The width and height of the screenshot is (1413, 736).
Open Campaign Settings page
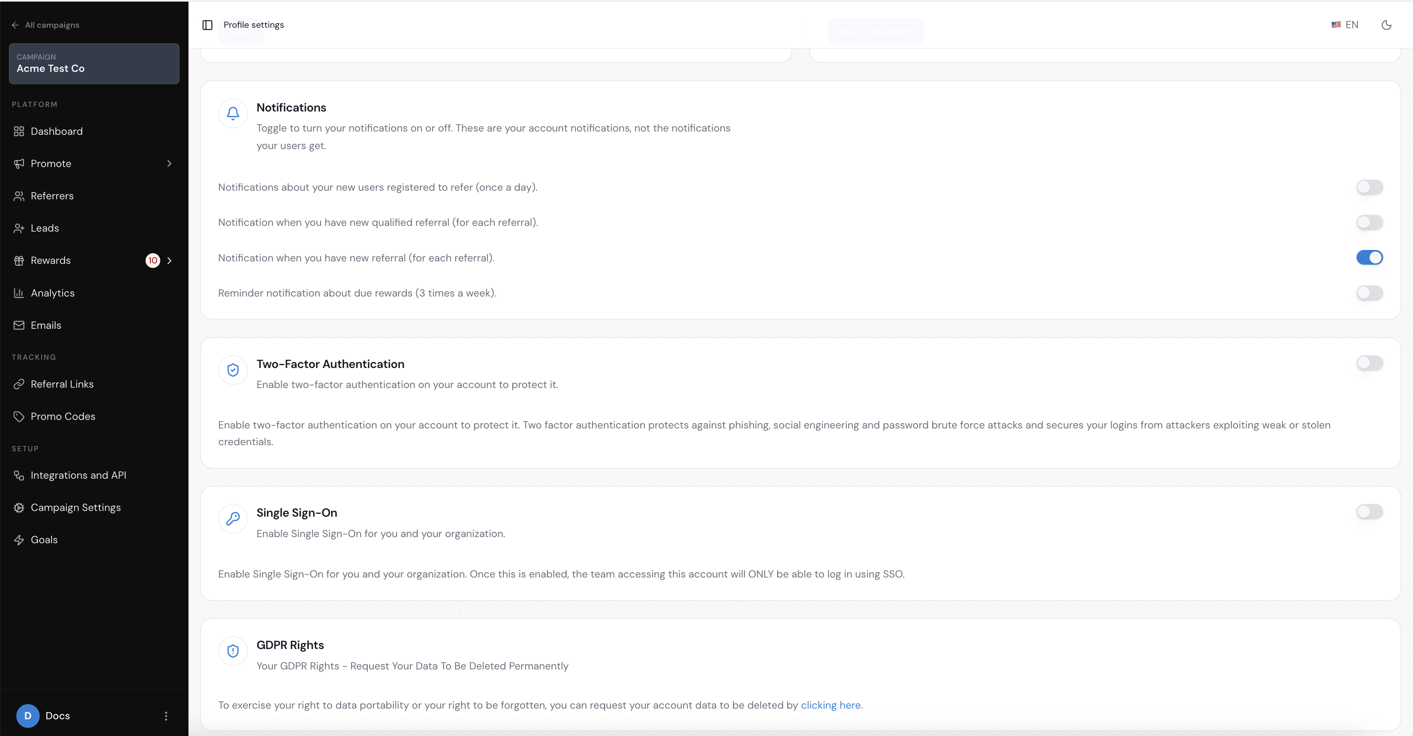pos(94,508)
